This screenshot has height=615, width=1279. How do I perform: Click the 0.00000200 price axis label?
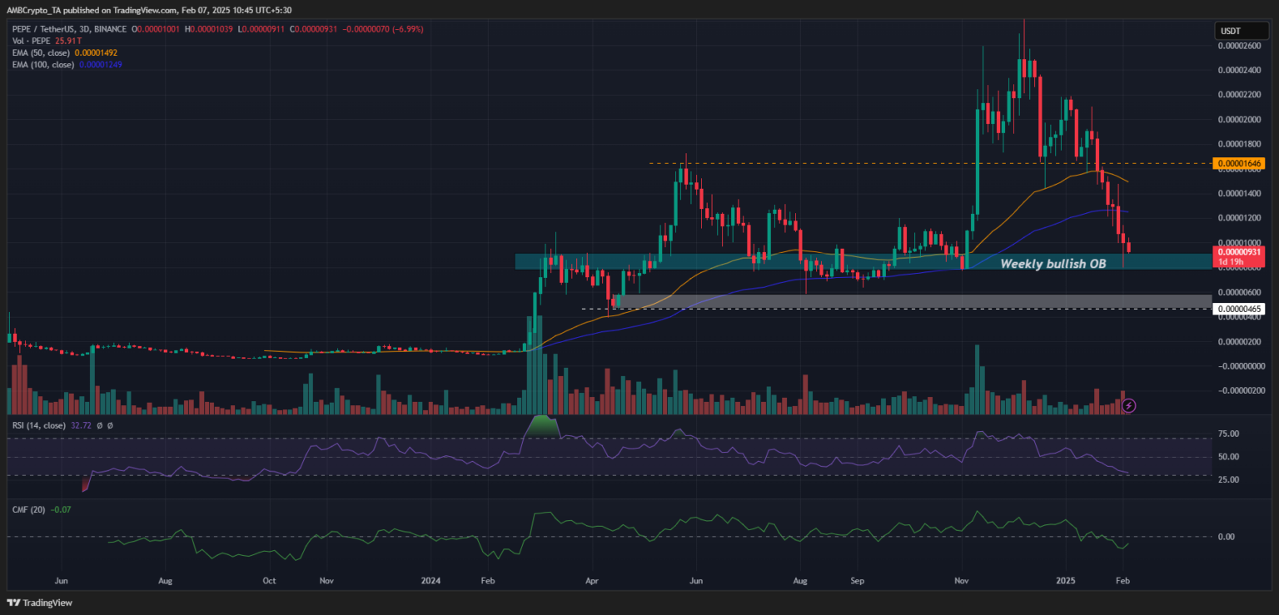[x=1241, y=341]
